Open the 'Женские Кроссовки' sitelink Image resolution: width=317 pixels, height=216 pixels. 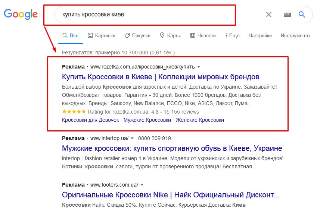pyautogui.click(x=200, y=120)
